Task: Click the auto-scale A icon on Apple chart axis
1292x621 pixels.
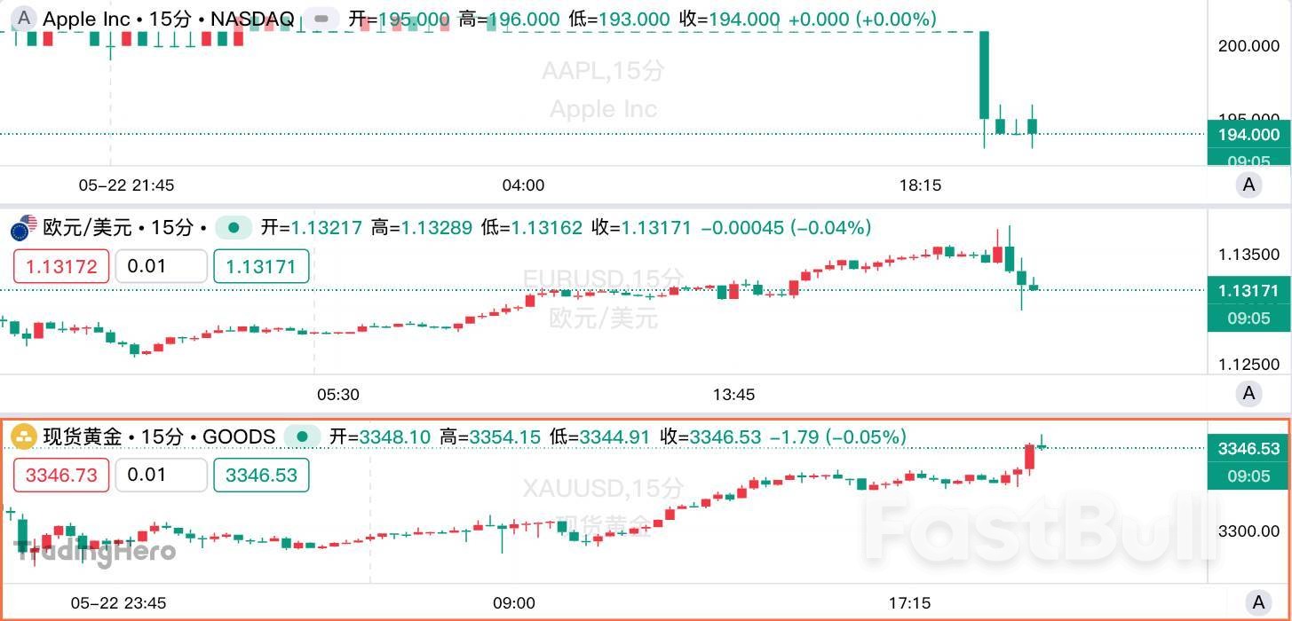Action: tap(1248, 185)
